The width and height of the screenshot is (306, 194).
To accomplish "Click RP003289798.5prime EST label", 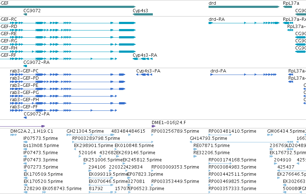I will [x=96, y=138].
